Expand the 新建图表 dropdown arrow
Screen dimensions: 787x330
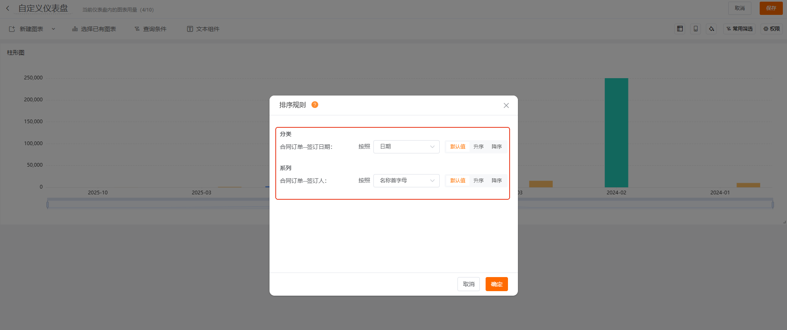(x=53, y=29)
